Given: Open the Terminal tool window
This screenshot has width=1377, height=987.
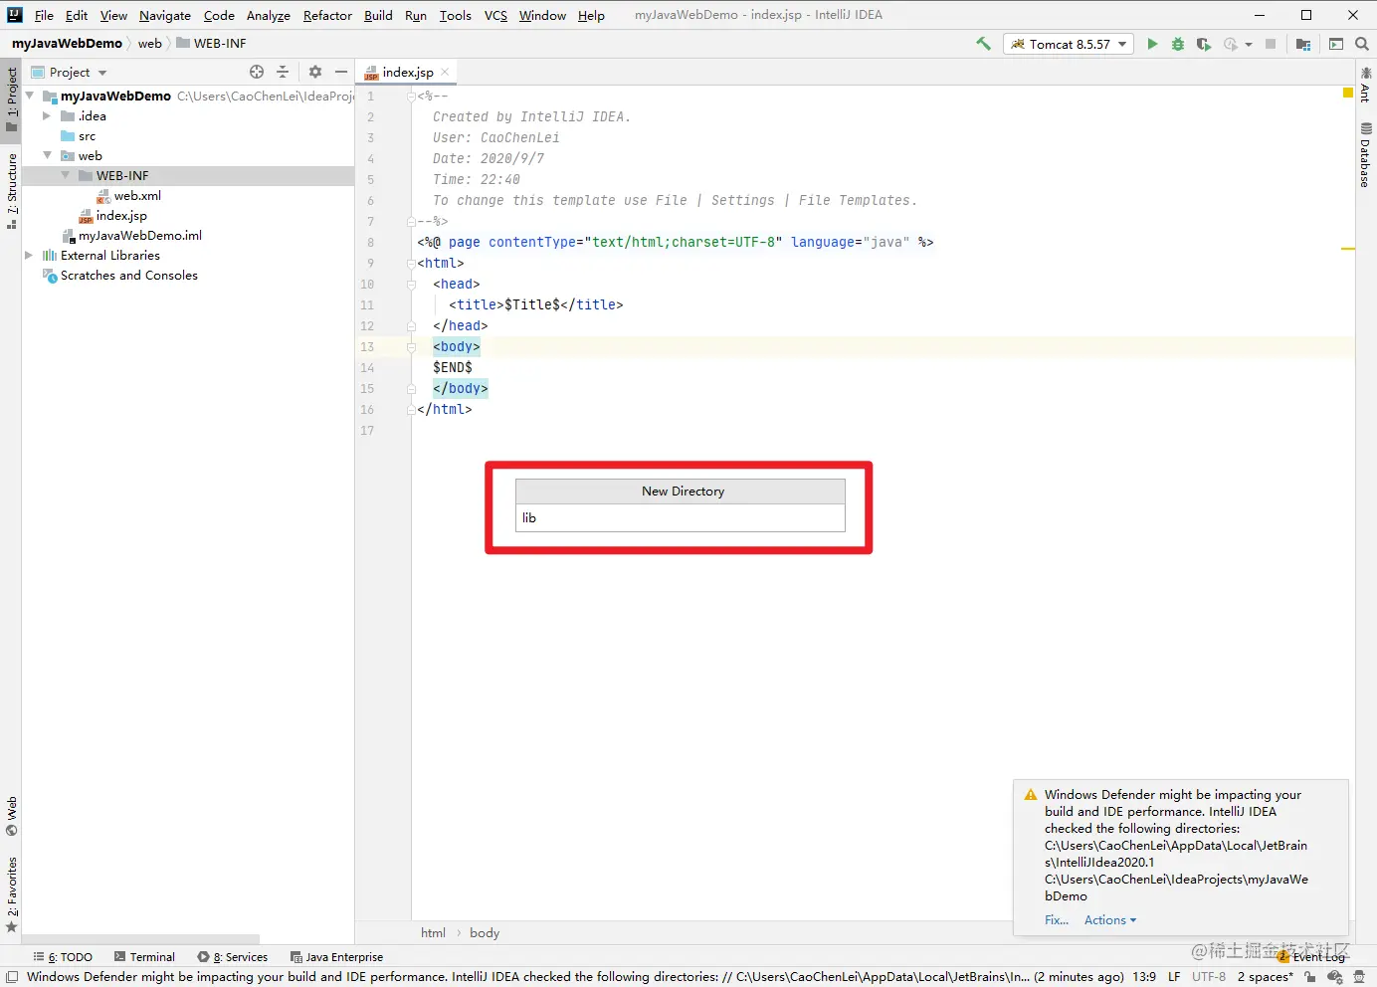Looking at the screenshot, I should (x=145, y=957).
